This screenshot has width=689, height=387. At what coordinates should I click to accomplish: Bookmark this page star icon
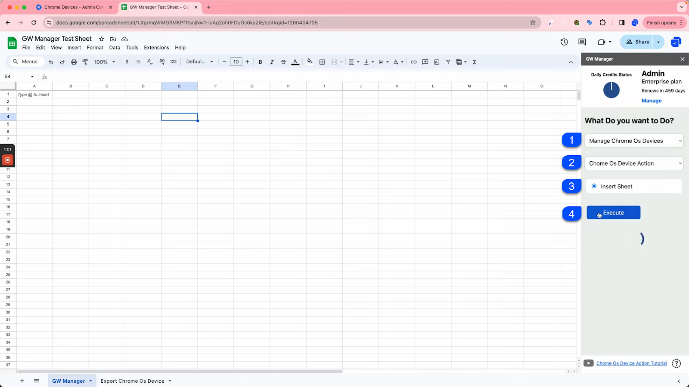click(x=533, y=23)
